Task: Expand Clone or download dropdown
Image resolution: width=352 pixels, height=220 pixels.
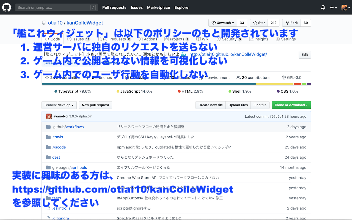Action: [x=291, y=105]
